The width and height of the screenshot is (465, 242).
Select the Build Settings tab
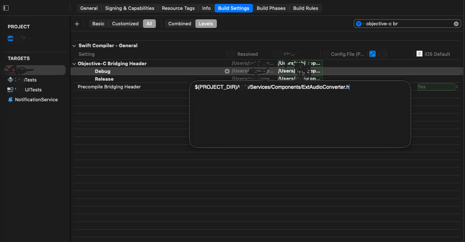pos(234,8)
